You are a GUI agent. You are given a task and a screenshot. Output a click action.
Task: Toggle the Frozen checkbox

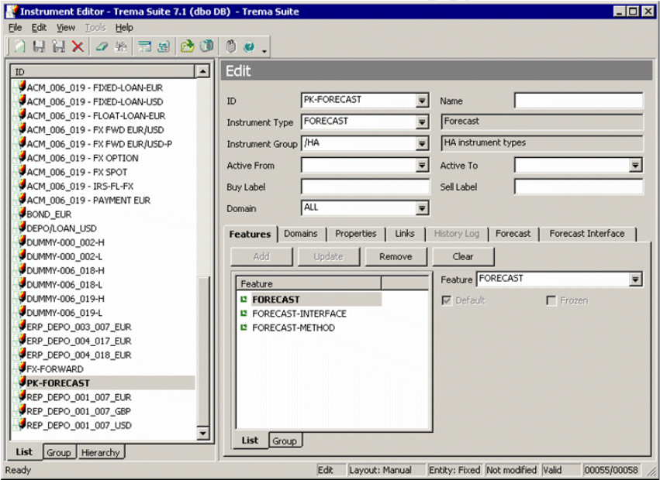click(551, 300)
